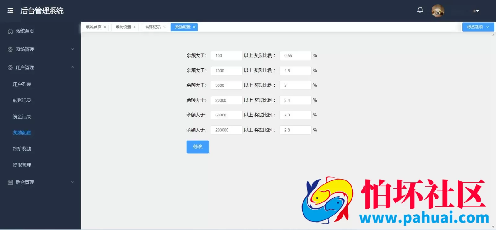Screen dimensions: 496x230
Task: Expand the 系统管理 sidebar menu
Action: [40, 49]
